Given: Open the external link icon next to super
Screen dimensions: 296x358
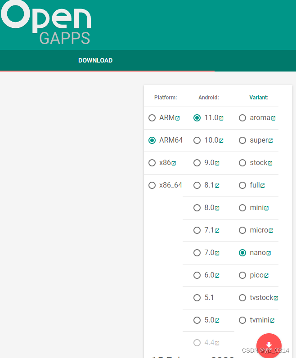Looking at the screenshot, I should [271, 141].
